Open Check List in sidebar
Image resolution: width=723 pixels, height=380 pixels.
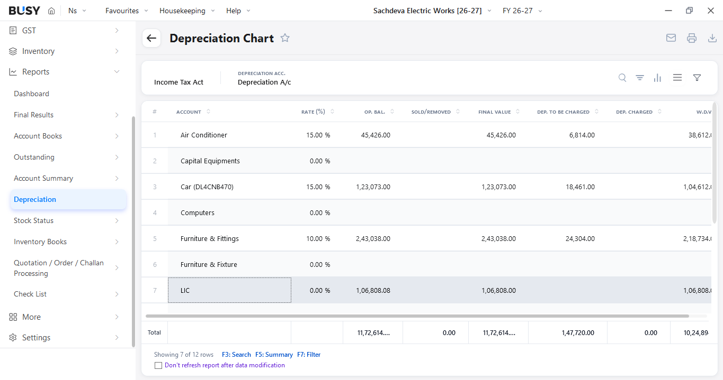(x=30, y=294)
